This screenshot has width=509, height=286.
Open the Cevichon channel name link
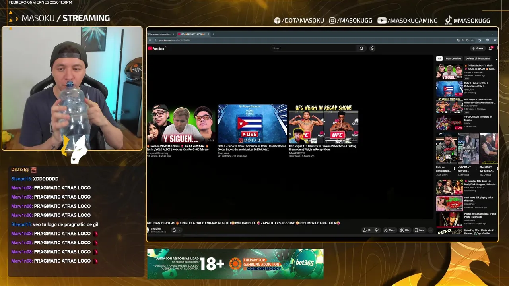(x=156, y=229)
